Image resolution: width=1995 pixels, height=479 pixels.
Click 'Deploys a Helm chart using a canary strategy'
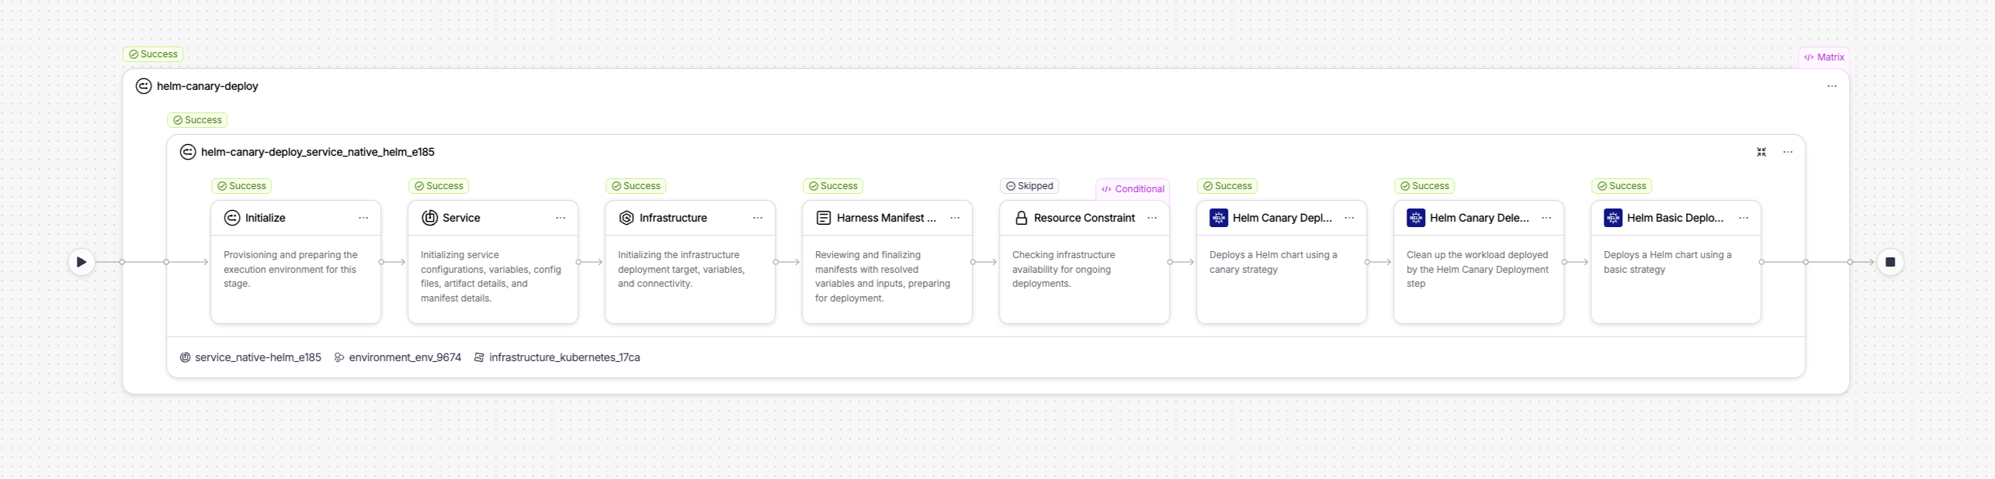pyautogui.click(x=1273, y=262)
